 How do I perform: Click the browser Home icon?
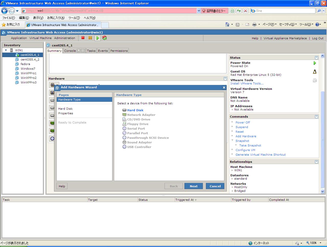pos(227,24)
